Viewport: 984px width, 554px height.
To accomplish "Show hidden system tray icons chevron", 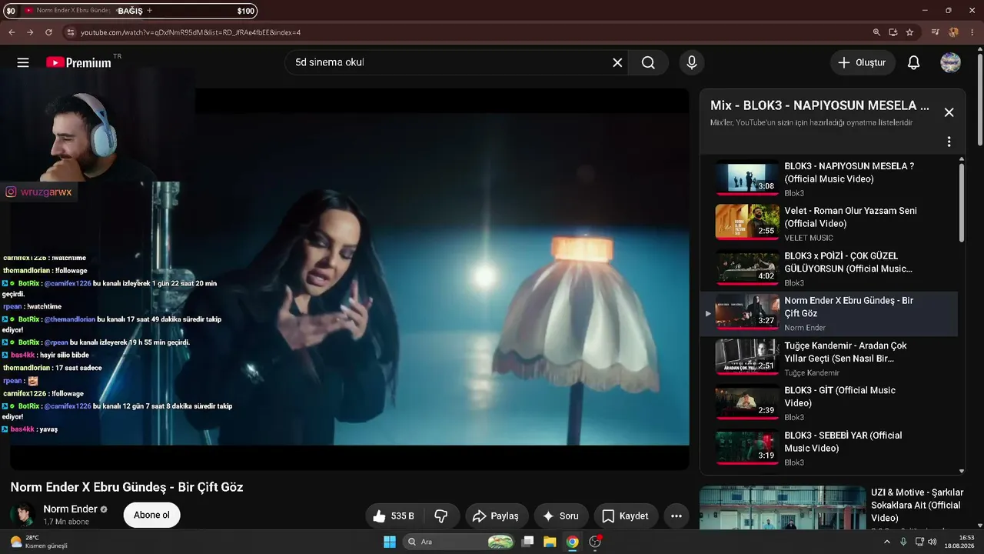I will [888, 542].
